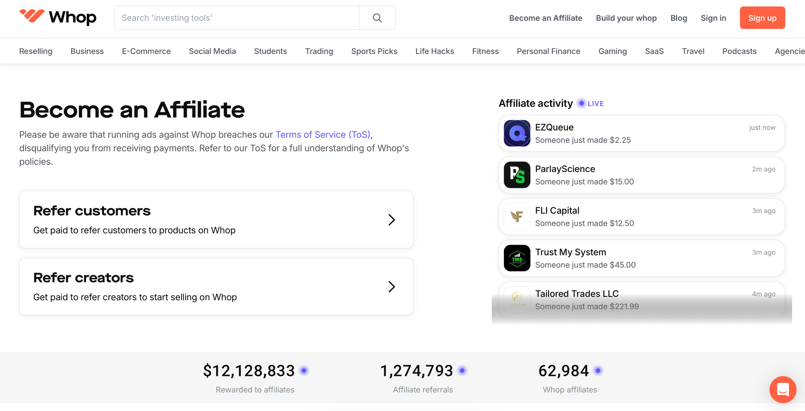This screenshot has width=805, height=411.
Task: Open the Students category
Action: coord(270,51)
